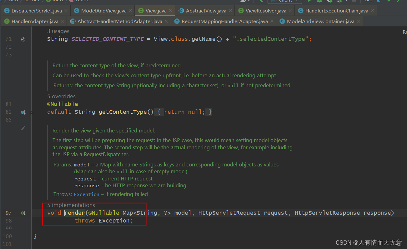
Task: Click the SELECTED_CONTENT_TYPE constant name
Action: 108,39
